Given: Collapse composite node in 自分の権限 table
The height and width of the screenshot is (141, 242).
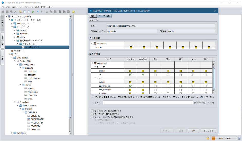Looking at the screenshot, I should click(92, 44).
